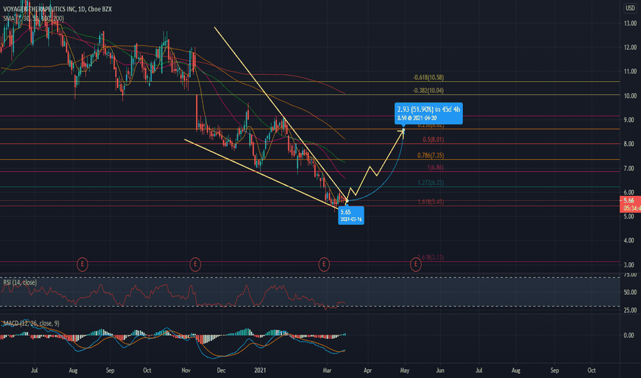Click the Jun label on time axis

coord(440,370)
